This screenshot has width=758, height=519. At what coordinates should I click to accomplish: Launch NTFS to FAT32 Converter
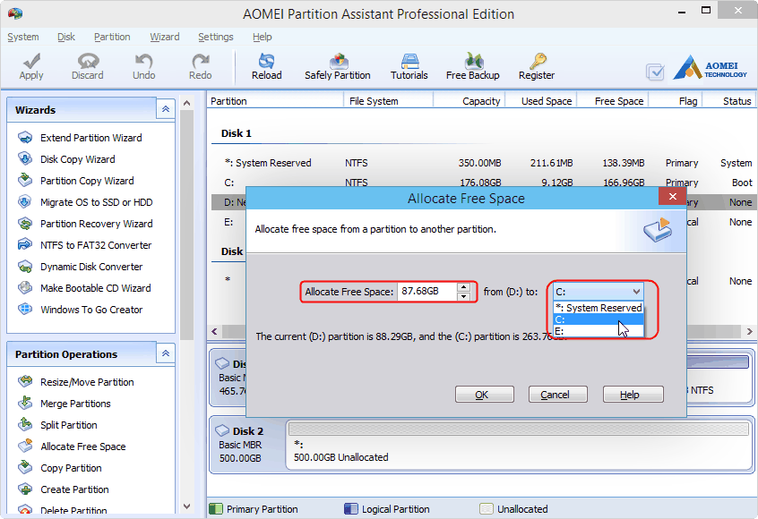point(96,245)
